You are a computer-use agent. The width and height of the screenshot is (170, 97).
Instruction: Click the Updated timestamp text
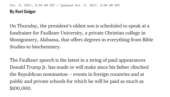tap(90, 5)
